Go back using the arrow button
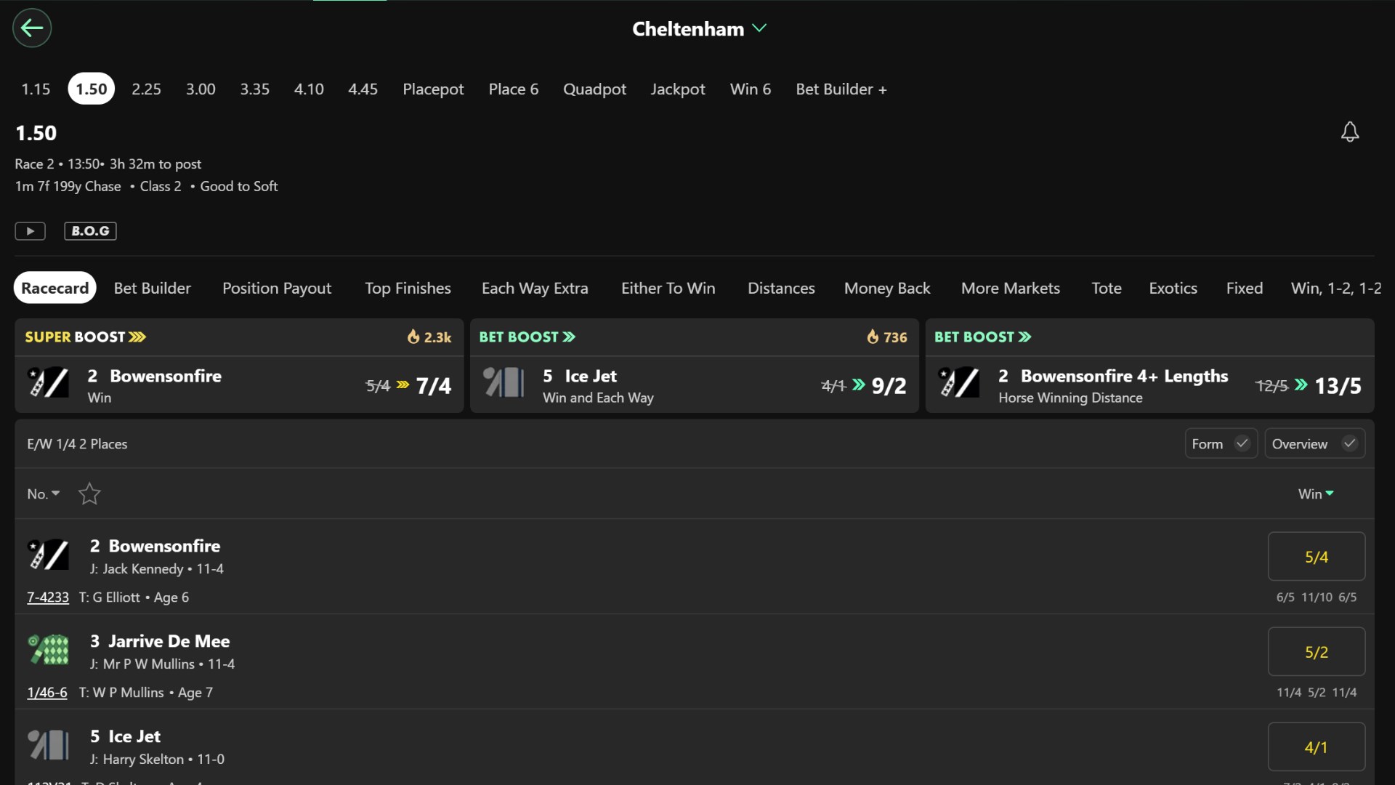The width and height of the screenshot is (1395, 785). 32,28
